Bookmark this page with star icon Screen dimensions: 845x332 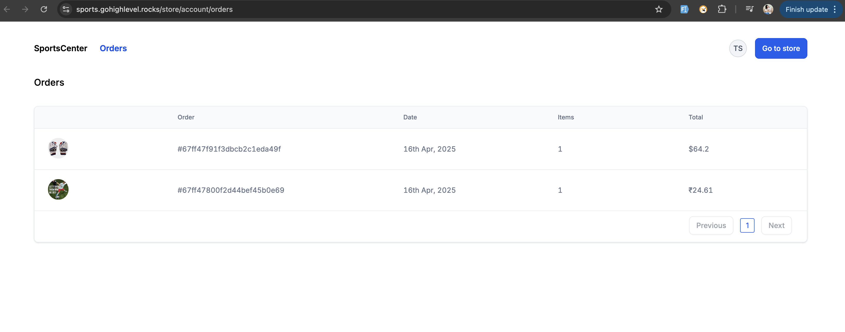click(x=659, y=9)
